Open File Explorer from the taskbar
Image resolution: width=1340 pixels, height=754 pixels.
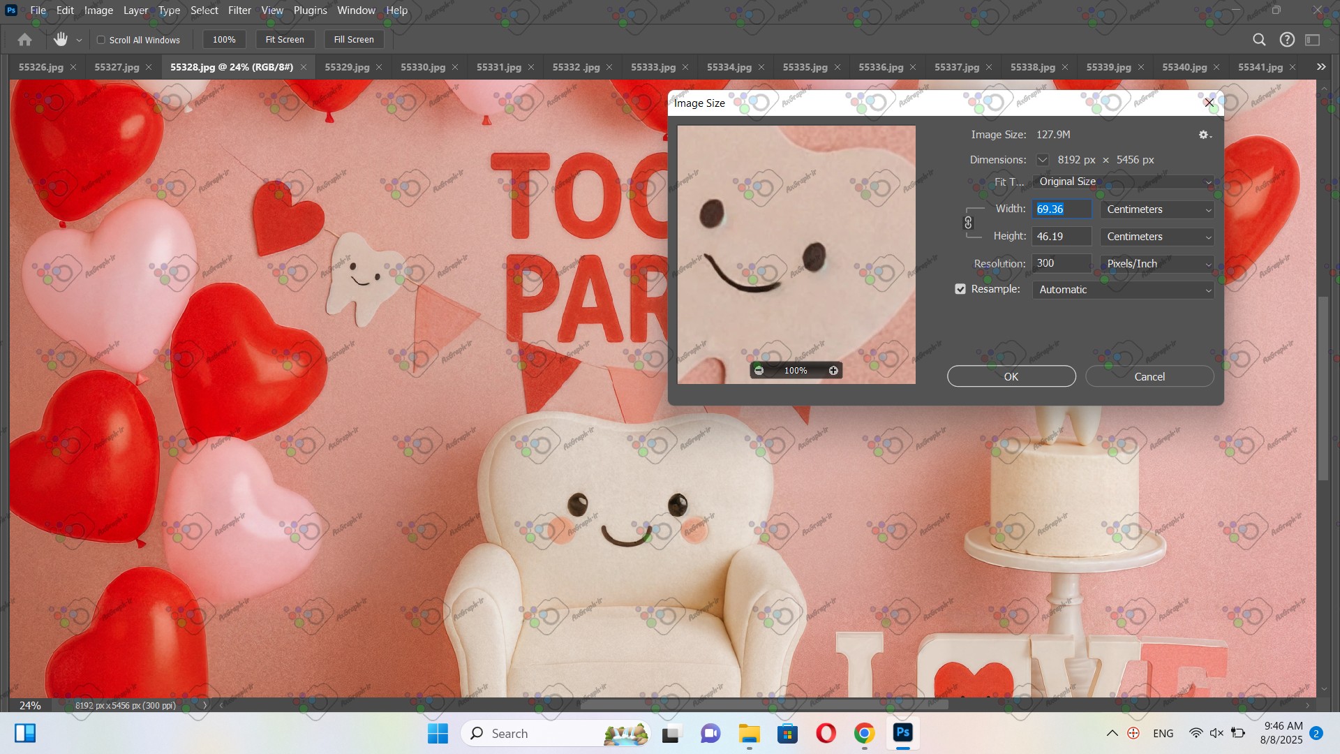749,734
